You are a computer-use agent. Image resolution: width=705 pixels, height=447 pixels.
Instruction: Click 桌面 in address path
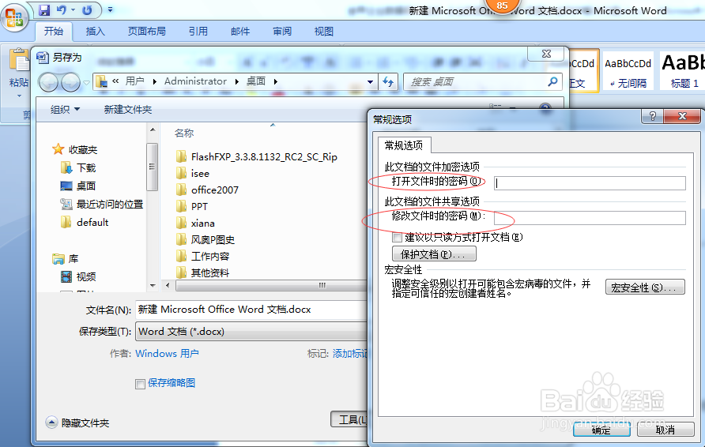pyautogui.click(x=256, y=81)
